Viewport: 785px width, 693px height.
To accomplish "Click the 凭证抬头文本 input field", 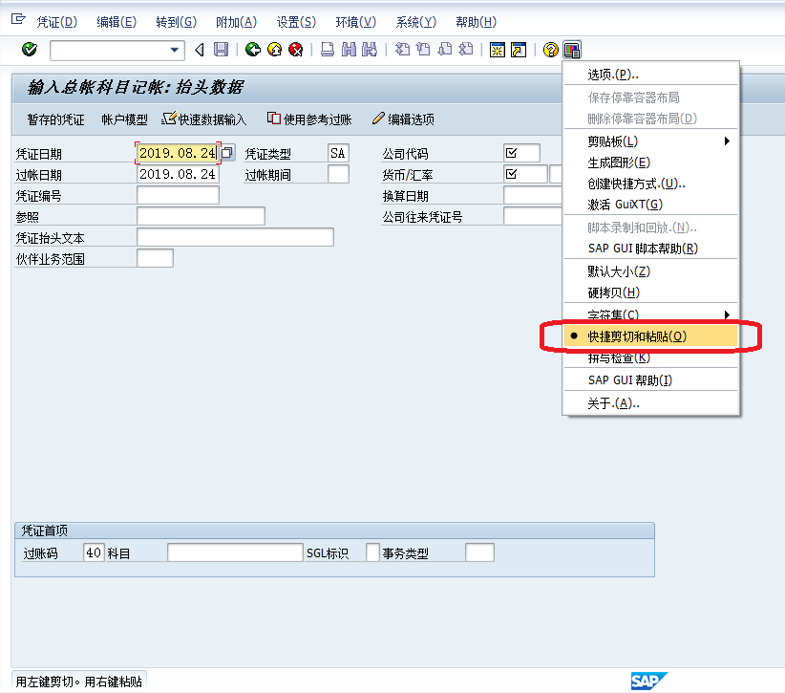I will (235, 237).
